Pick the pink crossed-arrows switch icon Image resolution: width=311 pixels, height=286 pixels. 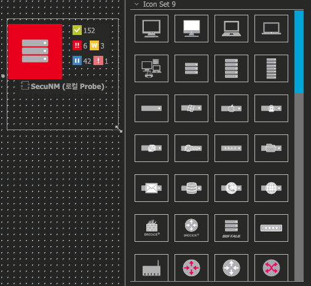point(271,268)
